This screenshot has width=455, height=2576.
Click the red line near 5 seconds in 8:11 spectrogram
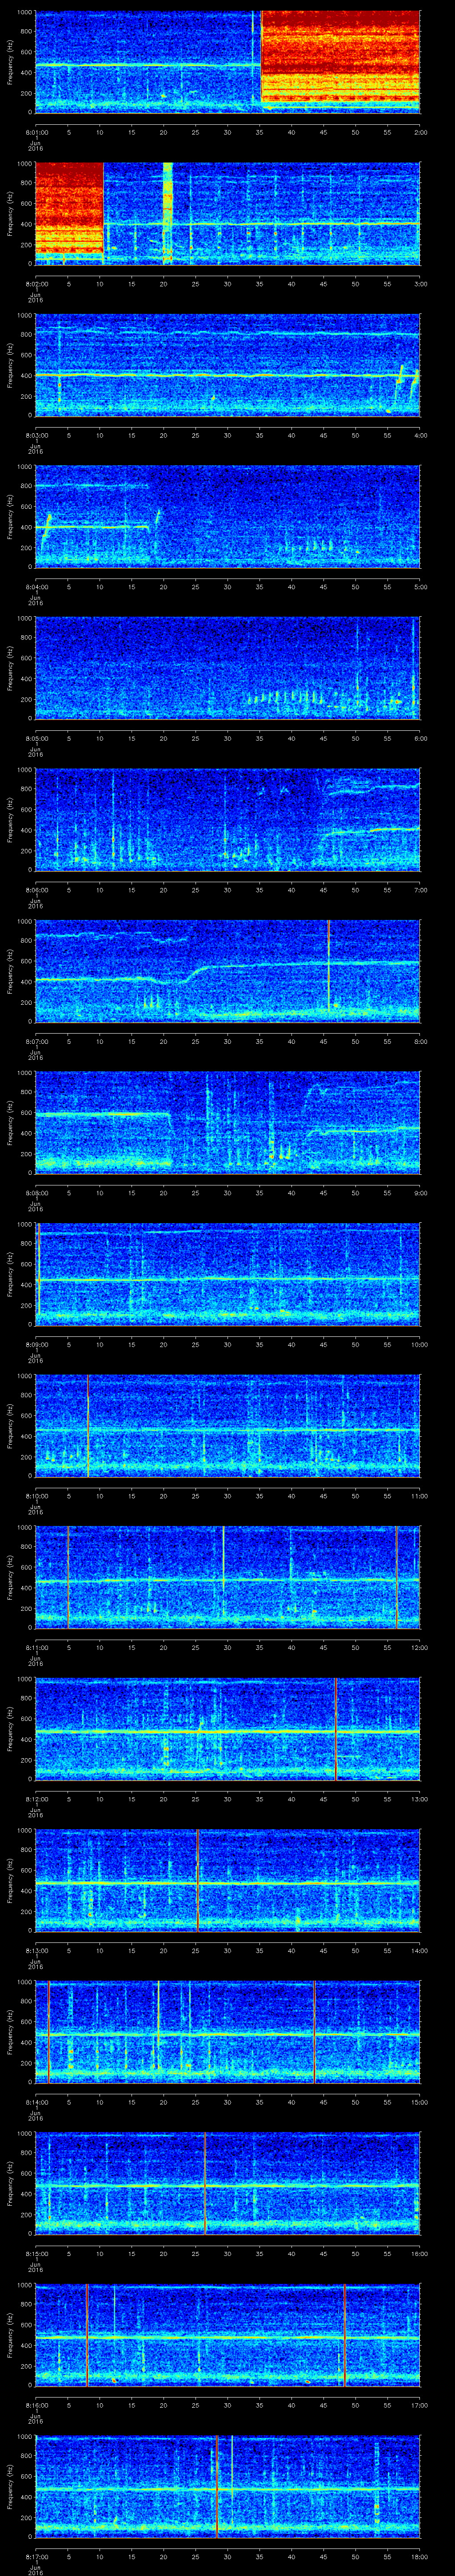click(68, 1577)
